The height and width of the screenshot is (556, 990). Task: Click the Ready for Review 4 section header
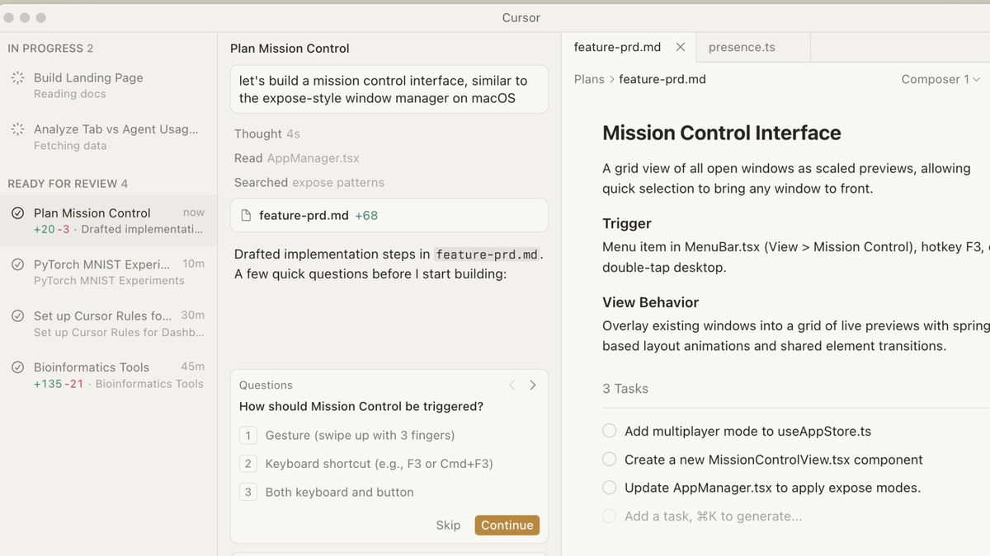coord(68,184)
